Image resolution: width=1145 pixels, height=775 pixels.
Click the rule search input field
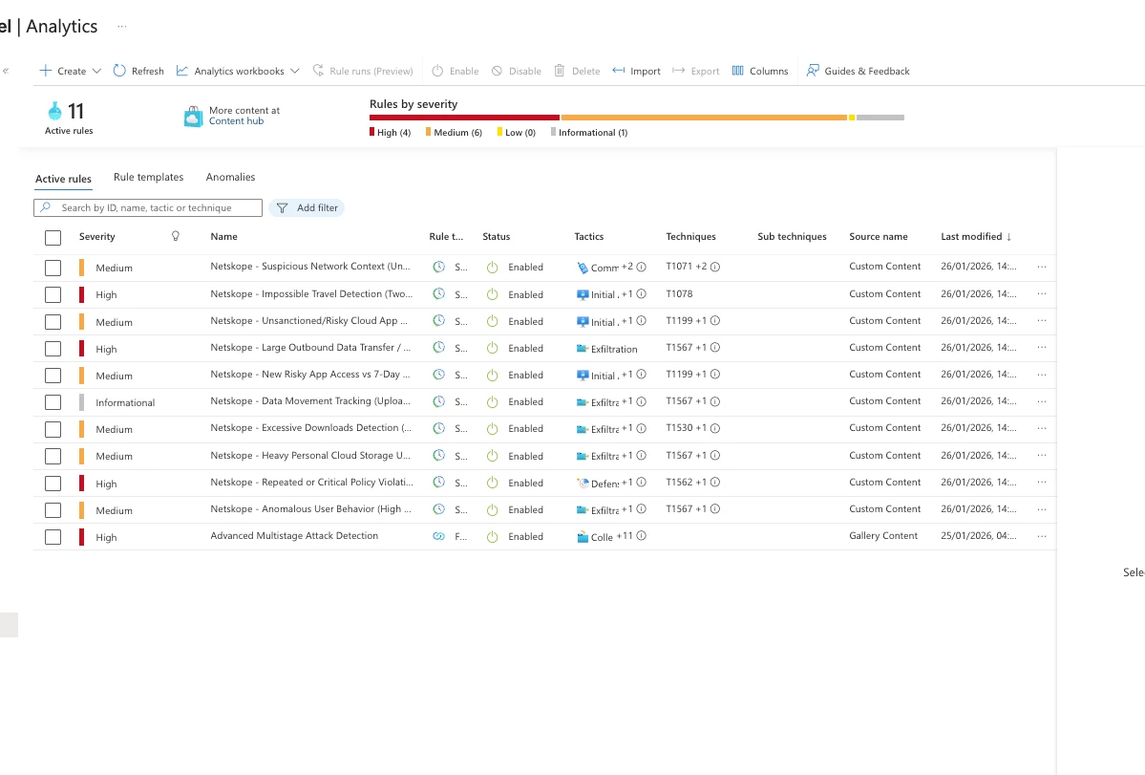(x=147, y=208)
